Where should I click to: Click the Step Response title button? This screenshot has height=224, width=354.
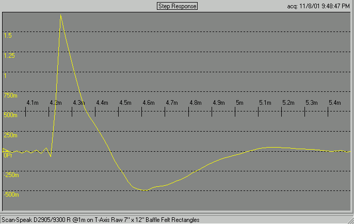(x=177, y=6)
